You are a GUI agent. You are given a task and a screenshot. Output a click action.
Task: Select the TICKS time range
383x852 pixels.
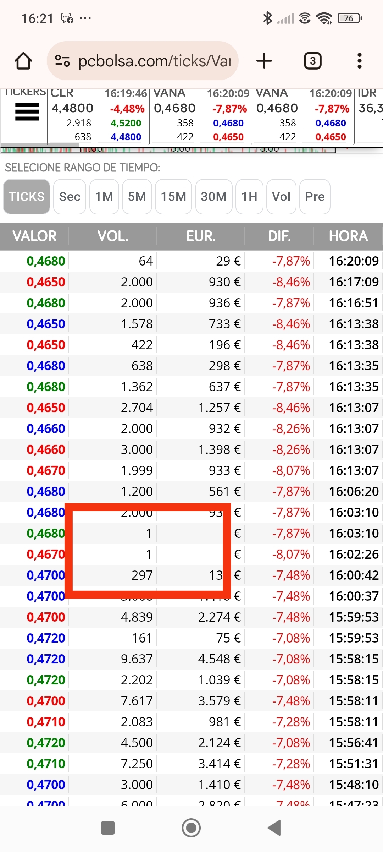[x=27, y=197]
